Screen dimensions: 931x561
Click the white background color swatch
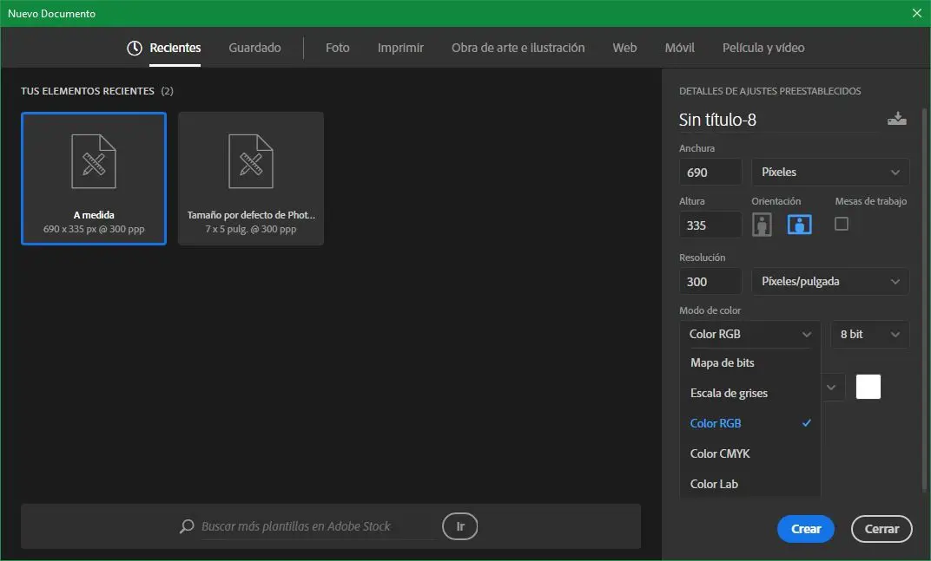[868, 387]
